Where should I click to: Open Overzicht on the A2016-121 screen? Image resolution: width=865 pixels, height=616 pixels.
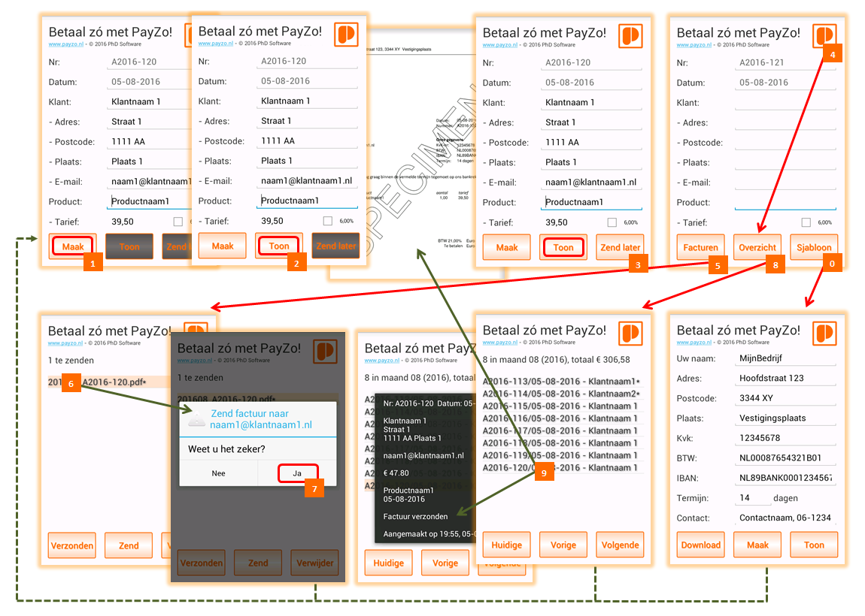[x=757, y=247]
